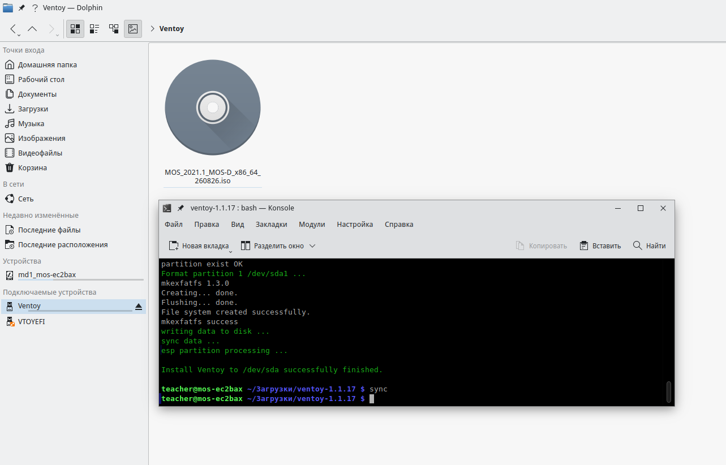The height and width of the screenshot is (465, 726).
Task: Click 'Format partition 1 /dev/sda1 ...' line
Action: pos(234,274)
